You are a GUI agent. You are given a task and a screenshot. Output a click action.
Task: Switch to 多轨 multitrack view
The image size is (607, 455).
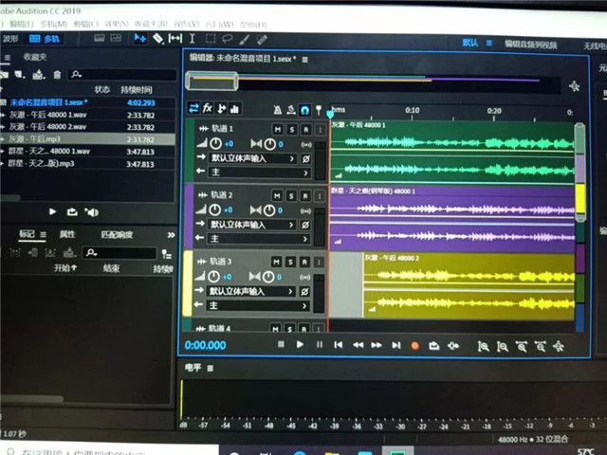(x=44, y=39)
